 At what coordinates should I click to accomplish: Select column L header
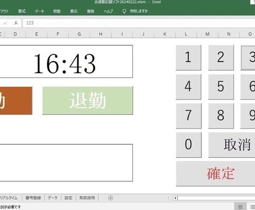click(x=186, y=34)
